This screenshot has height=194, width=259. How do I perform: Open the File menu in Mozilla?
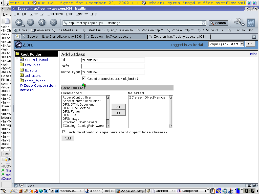(16, 14)
